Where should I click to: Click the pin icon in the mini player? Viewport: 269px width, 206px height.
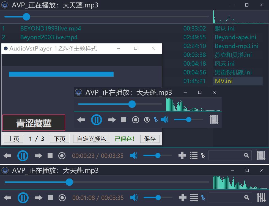(156, 119)
